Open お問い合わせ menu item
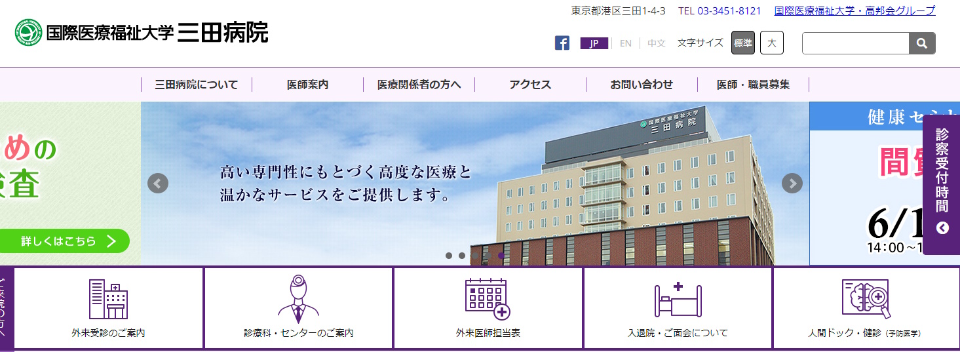The image size is (960, 352). [x=642, y=85]
